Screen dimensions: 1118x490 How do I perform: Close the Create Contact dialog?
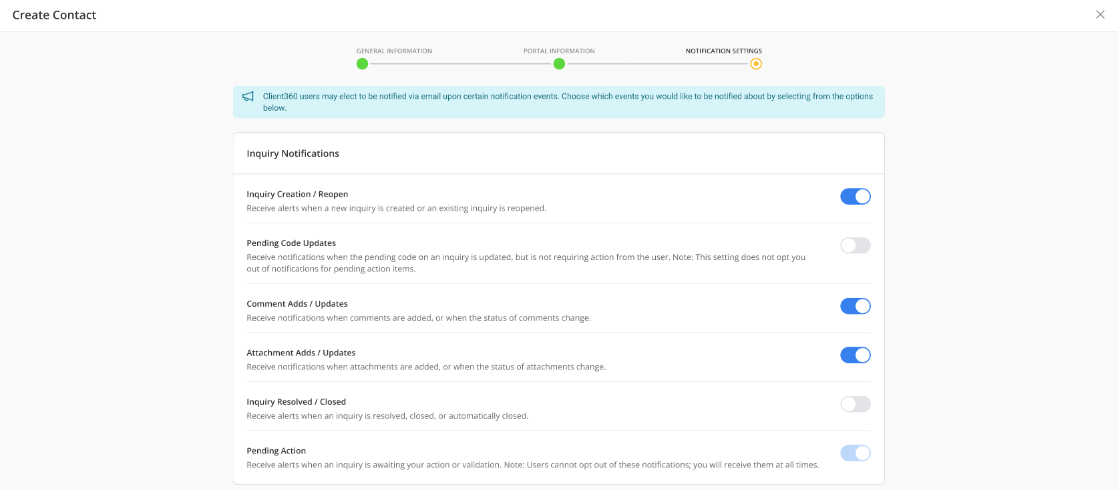point(1100,15)
